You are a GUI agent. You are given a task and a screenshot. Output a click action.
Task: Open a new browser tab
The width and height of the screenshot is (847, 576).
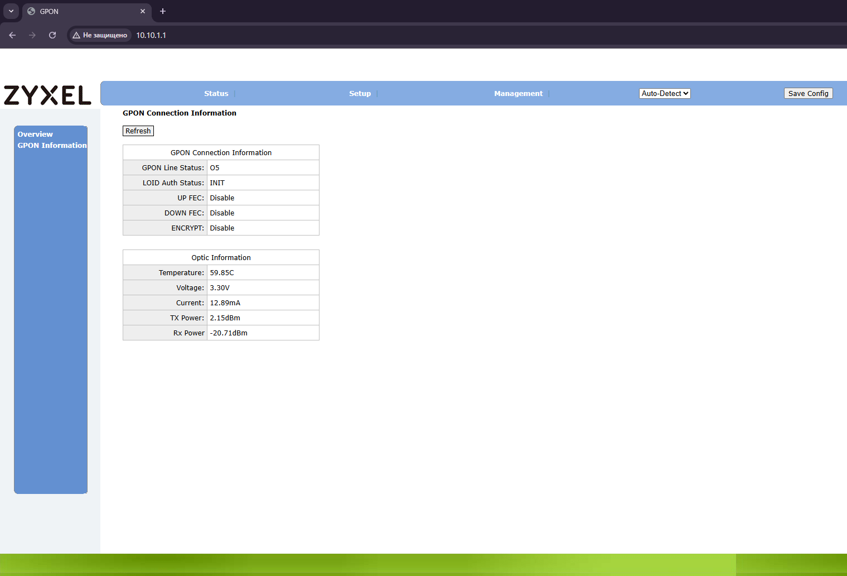(163, 11)
